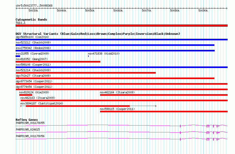
Task: Open variant nsv598115 (Cooper2011) label
Action: point(117,109)
